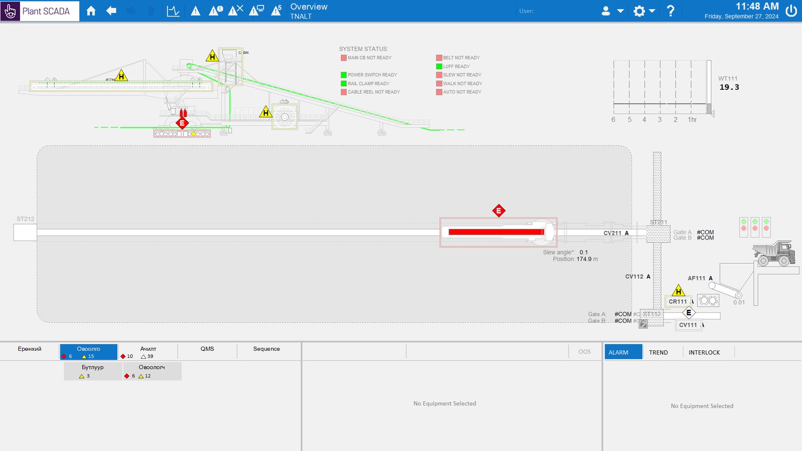
Task: Open the Ачилт navigation tab
Action: [x=148, y=352]
